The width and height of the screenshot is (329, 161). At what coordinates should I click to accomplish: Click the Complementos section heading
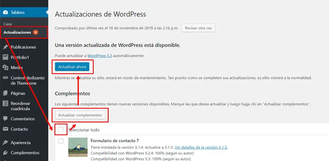click(x=72, y=93)
